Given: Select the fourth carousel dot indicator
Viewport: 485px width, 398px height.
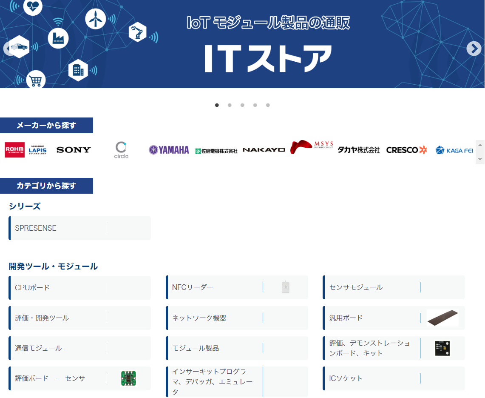Looking at the screenshot, I should [x=255, y=105].
